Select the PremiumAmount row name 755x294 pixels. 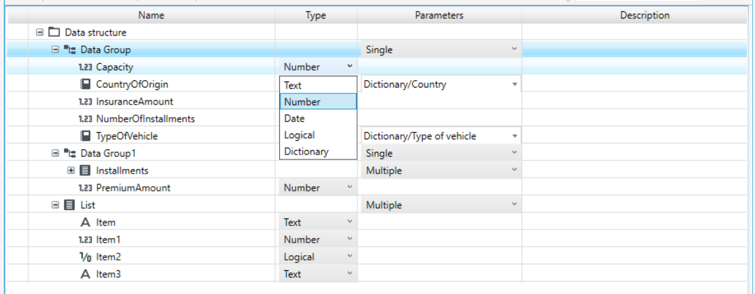tap(134, 187)
